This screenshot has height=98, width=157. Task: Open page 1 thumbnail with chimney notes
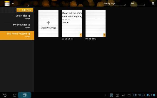pyautogui.click(x=72, y=23)
